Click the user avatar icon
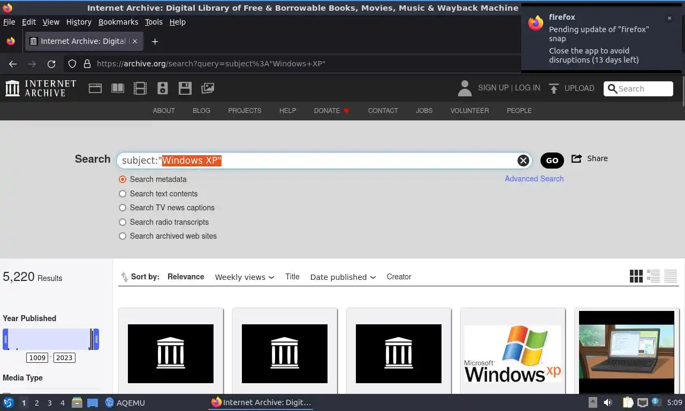This screenshot has height=411, width=685. tap(465, 88)
